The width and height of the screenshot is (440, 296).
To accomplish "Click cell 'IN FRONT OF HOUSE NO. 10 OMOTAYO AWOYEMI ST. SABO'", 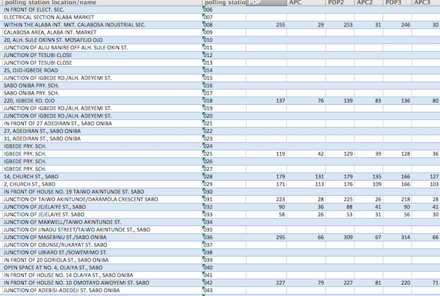I will [101, 282].
